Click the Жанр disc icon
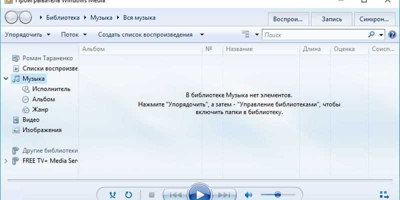Screen dimensions: 400x200 click(x=25, y=109)
